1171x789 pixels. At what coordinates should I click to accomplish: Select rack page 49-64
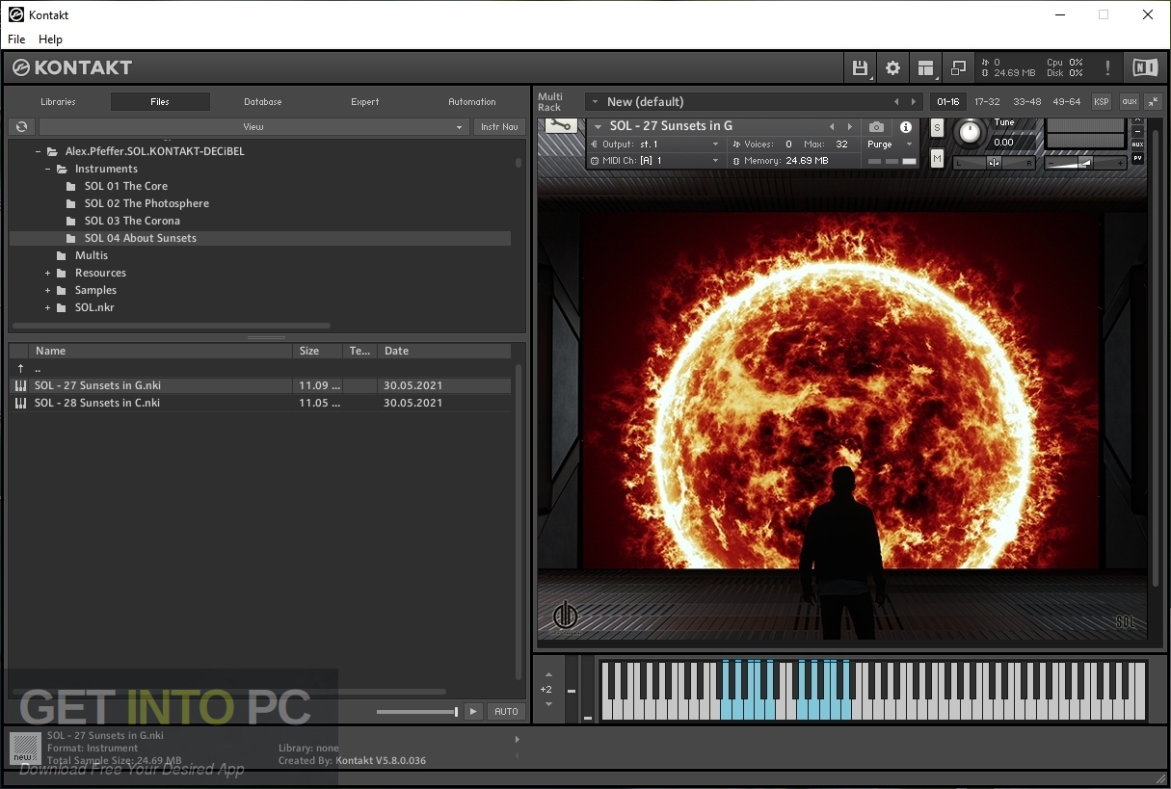click(1066, 101)
